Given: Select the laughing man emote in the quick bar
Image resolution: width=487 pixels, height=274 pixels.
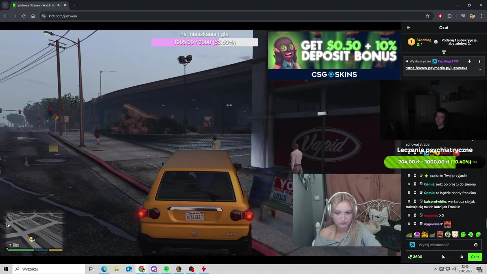Looking at the screenshot, I should click(x=440, y=234).
